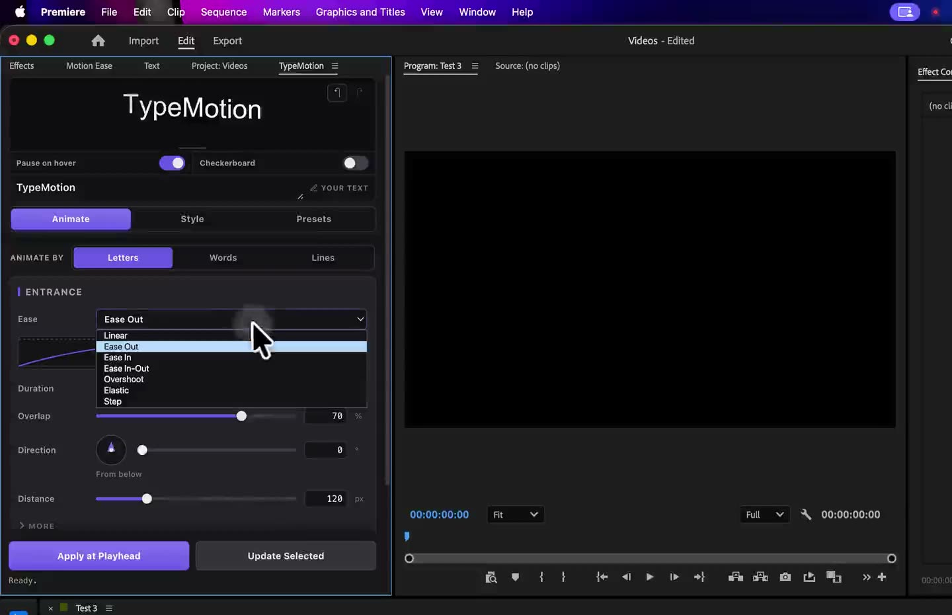The image size is (952, 615).
Task: Choose Linear from the Ease list
Action: click(231, 335)
